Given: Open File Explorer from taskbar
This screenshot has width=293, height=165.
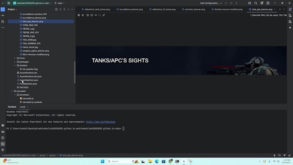Looking at the screenshot, I should tap(150, 161).
